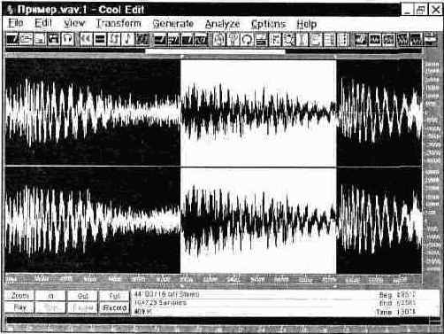The height and width of the screenshot is (334, 444).
Task: Open the Transform menu
Action: [x=119, y=24]
